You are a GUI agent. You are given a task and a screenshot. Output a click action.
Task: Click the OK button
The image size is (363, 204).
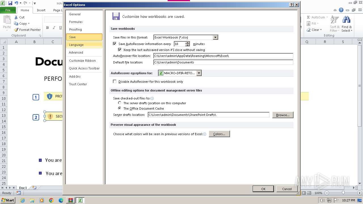(263, 189)
